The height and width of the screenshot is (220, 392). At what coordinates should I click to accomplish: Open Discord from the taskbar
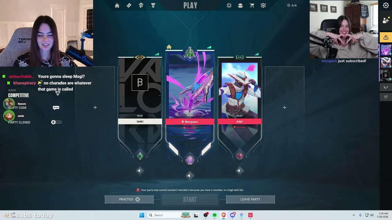click(233, 215)
